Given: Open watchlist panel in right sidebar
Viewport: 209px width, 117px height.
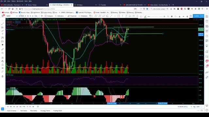Looking at the screenshot, I should click(x=207, y=17).
